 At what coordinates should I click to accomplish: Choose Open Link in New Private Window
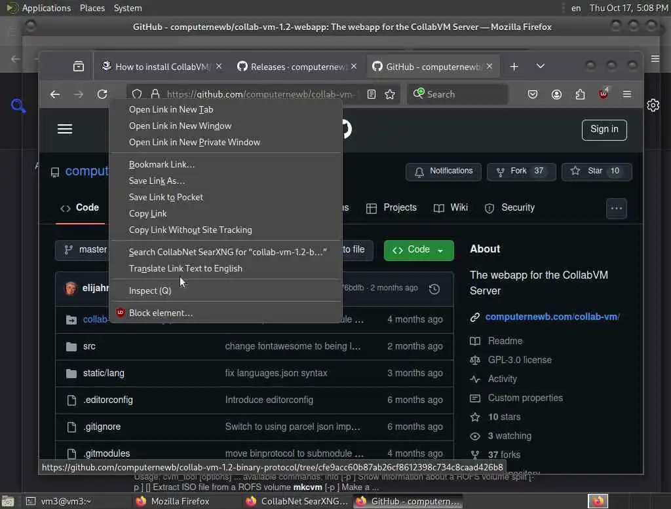[x=225, y=142]
